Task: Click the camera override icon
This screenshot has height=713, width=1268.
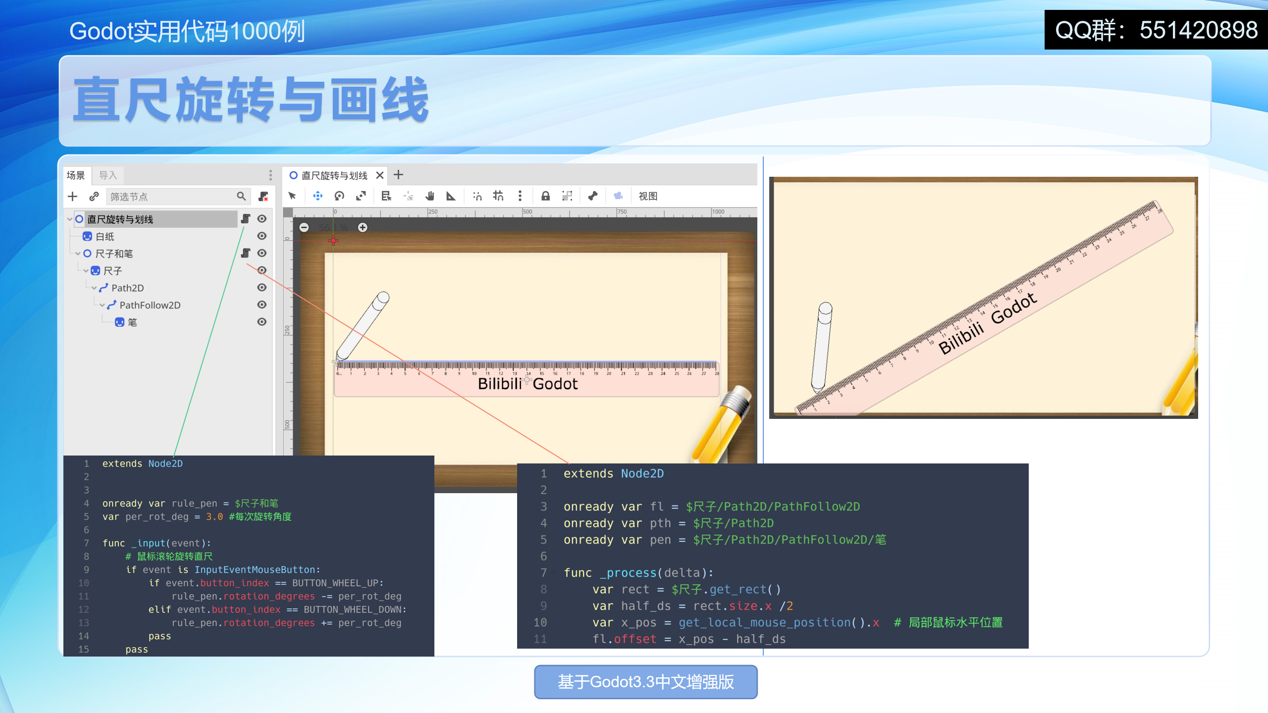Action: coord(618,196)
